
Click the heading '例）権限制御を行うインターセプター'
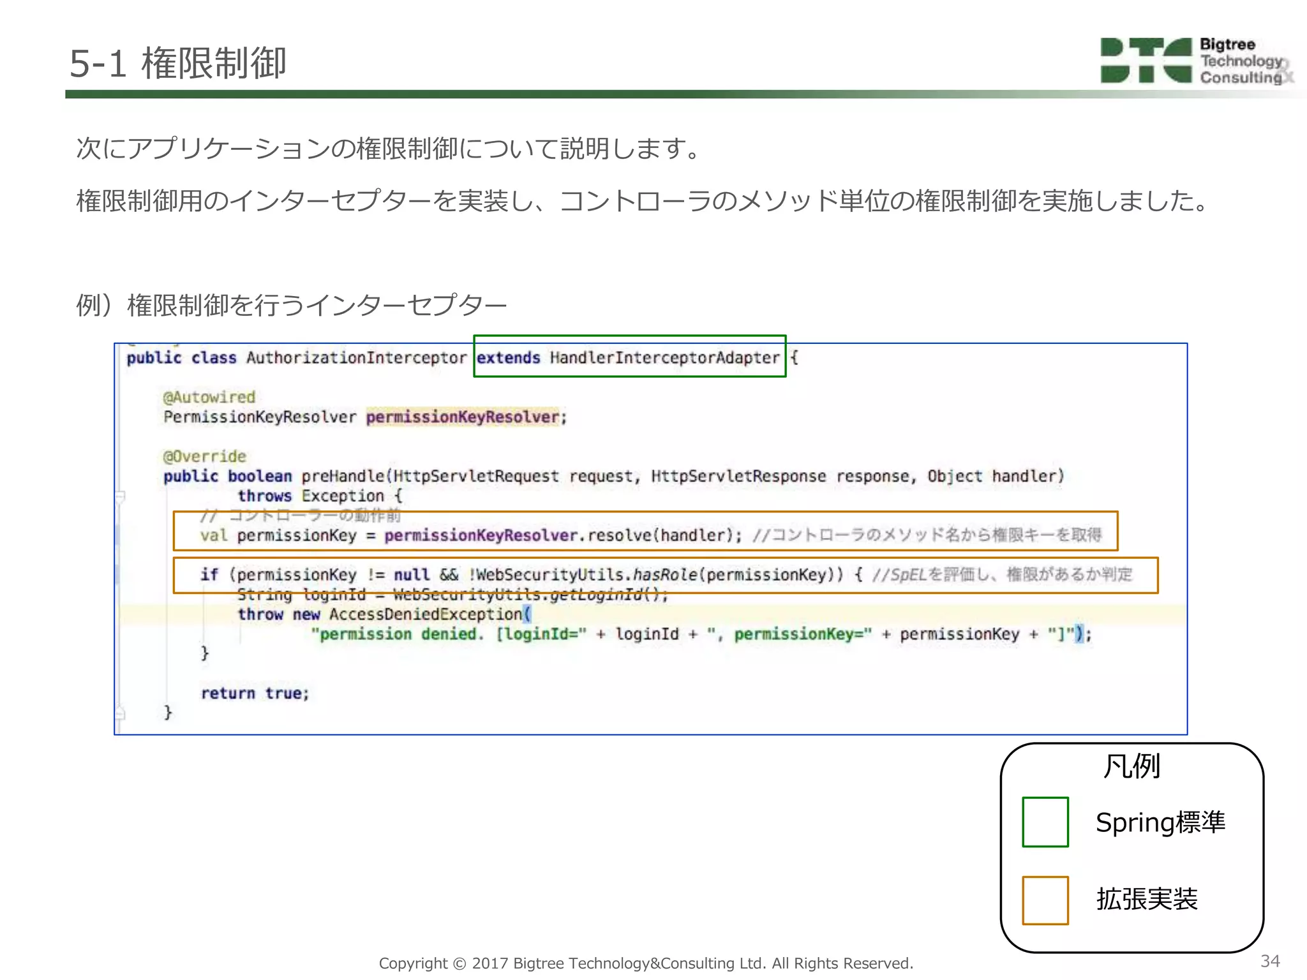[292, 305]
